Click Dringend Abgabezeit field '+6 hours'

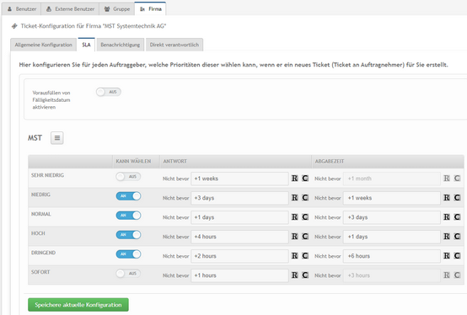click(392, 256)
